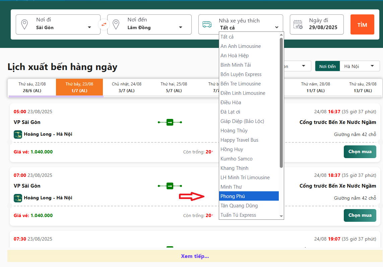Image resolution: width=383 pixels, height=267 pixels.
Task: Choose Bình Minh Tải operator
Action: (249, 65)
